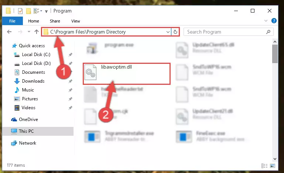Refresh the current folder view

click(x=175, y=32)
